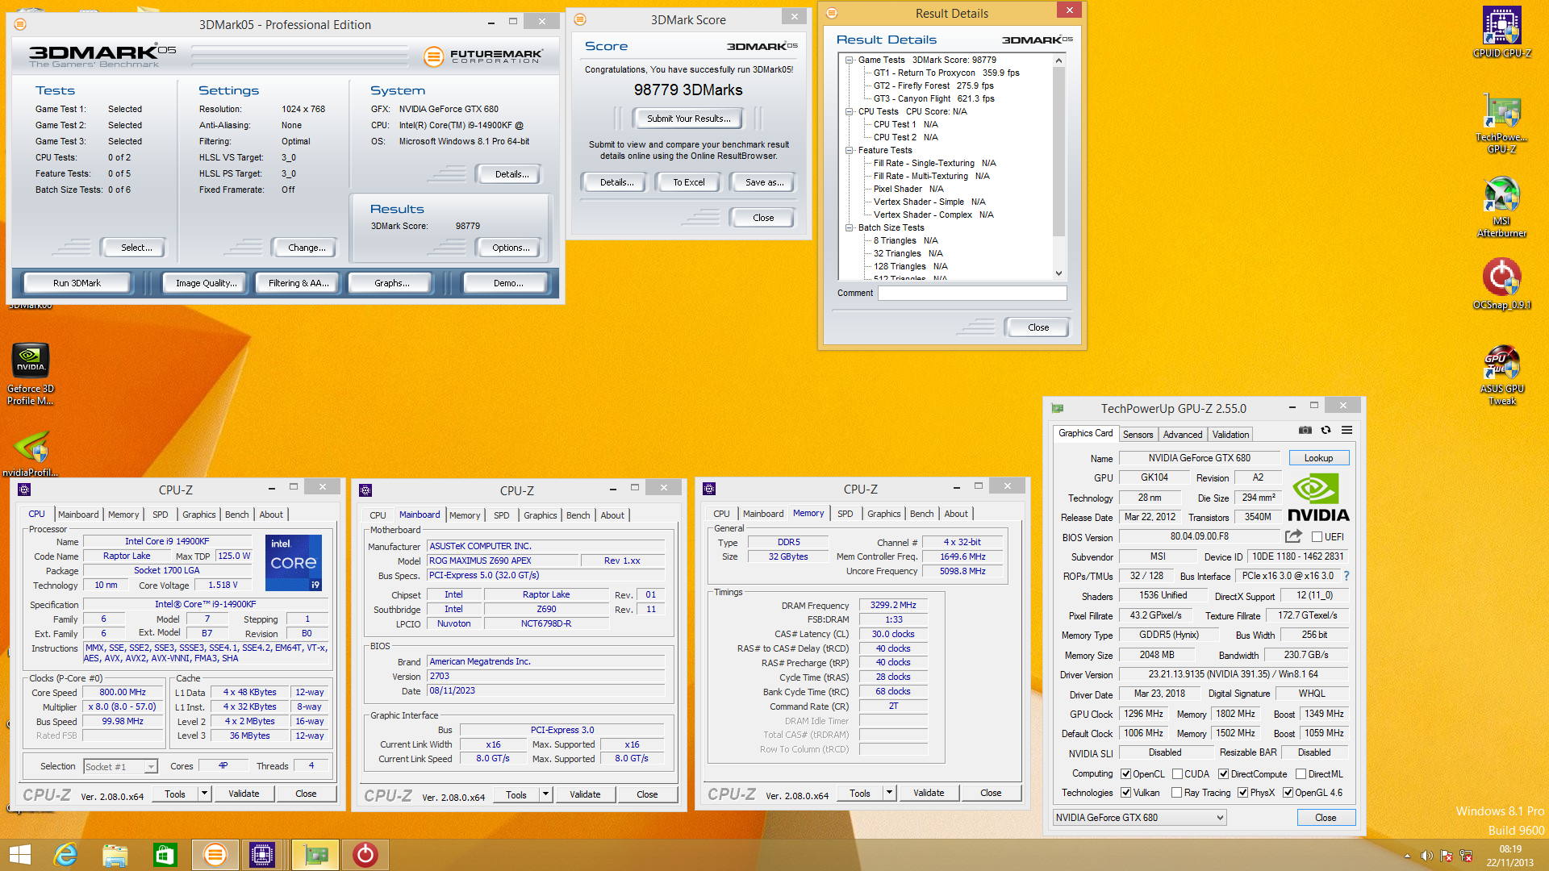Toggle the CUDA checkbox in GPU-Z
This screenshot has width=1549, height=871.
pyautogui.click(x=1178, y=774)
